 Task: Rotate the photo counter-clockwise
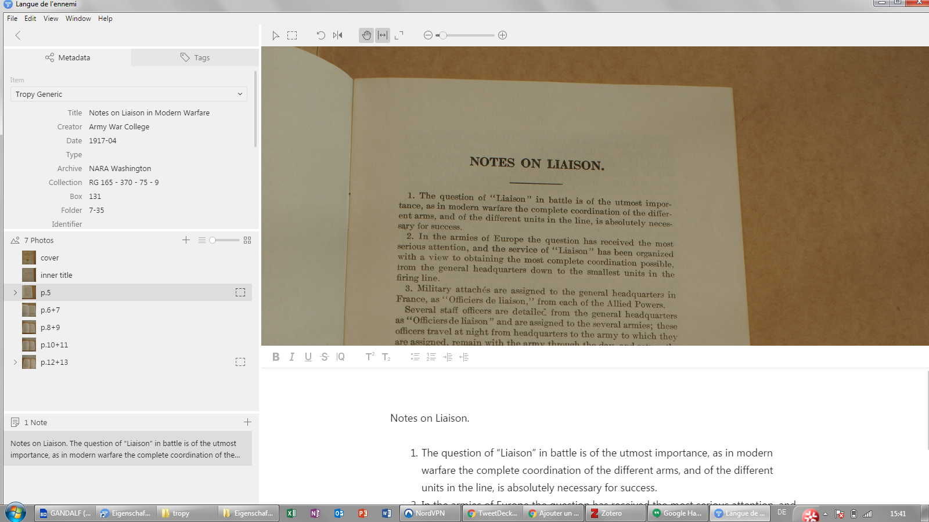(x=321, y=35)
